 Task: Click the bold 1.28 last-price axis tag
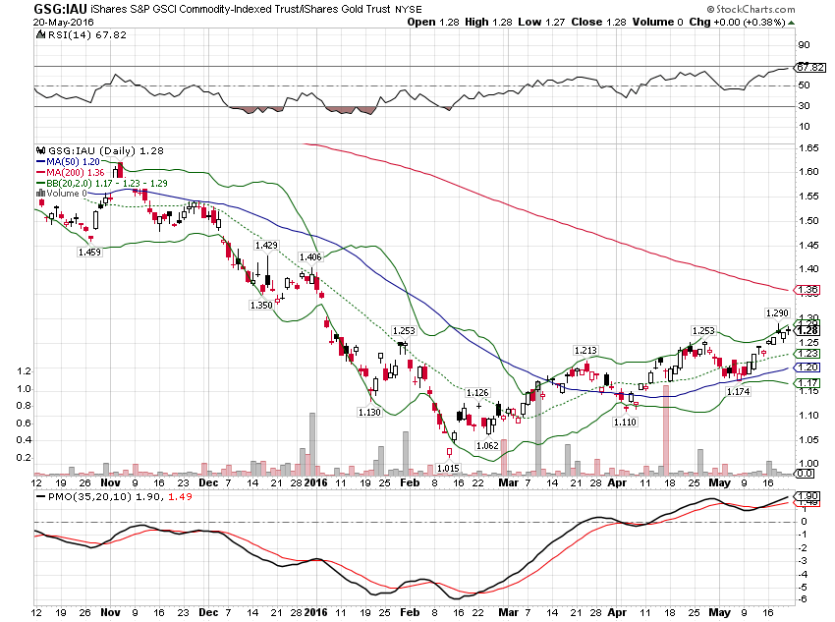click(807, 331)
